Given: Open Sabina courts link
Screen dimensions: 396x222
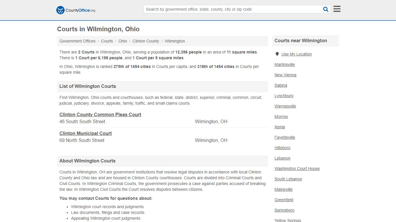Looking at the screenshot, I should pos(281,85).
